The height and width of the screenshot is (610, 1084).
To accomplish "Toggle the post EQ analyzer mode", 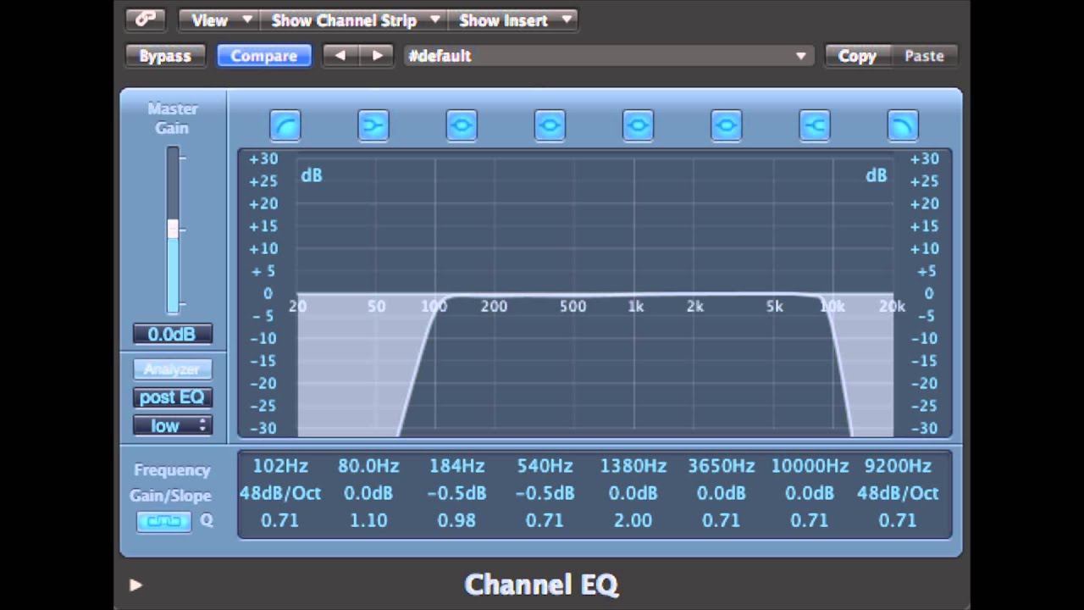I will (172, 397).
